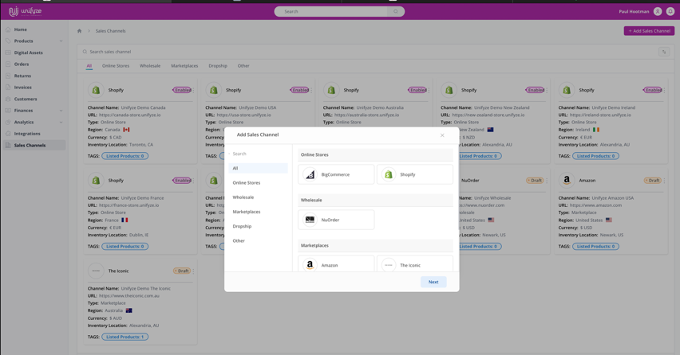Switch to the Other tab
Viewport: 680px width, 355px height.
coord(243,66)
